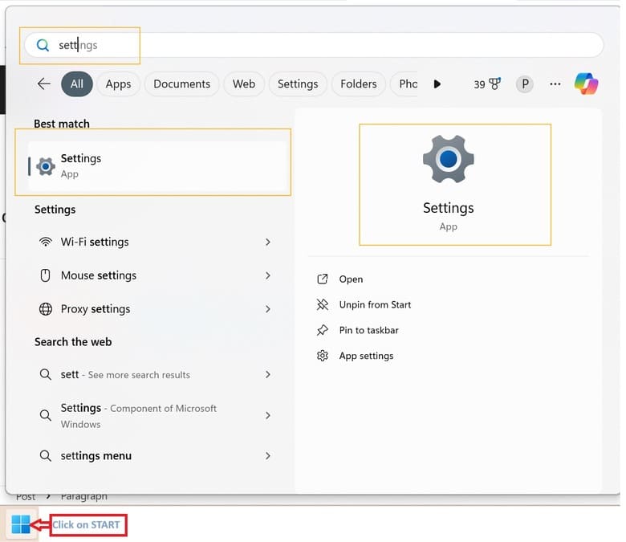Expand the 'sett' web result chevron
This screenshot has height=542, width=626.
click(x=267, y=374)
